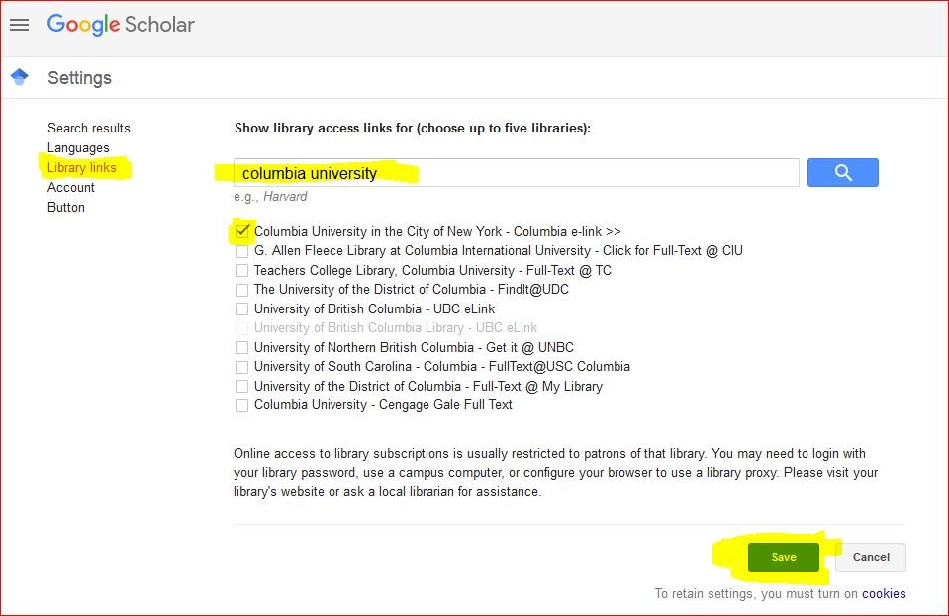
Task: Click the Cancel button
Action: pyautogui.click(x=870, y=557)
